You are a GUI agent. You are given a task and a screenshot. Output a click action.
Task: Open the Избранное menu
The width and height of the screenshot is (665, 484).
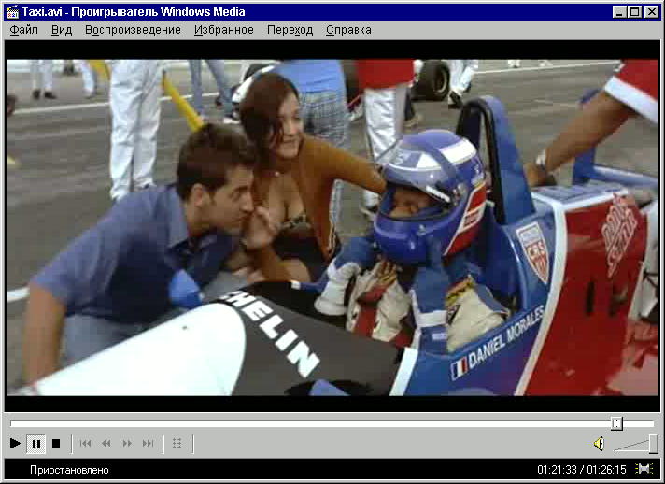click(x=224, y=30)
